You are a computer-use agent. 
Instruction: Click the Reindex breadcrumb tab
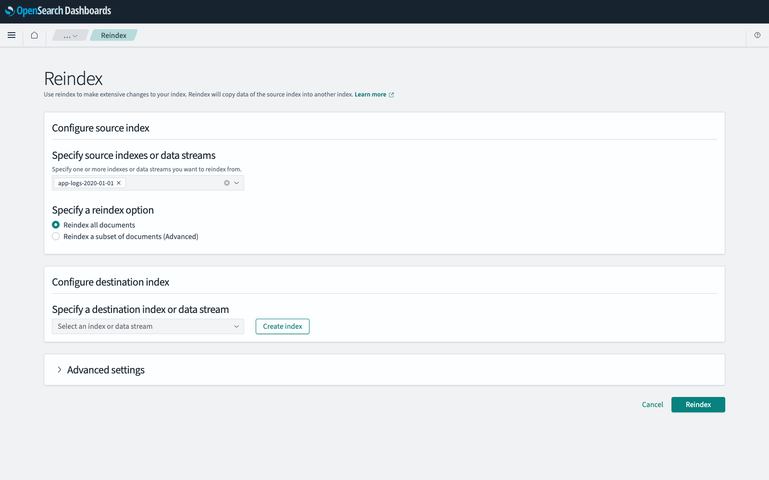click(x=114, y=35)
